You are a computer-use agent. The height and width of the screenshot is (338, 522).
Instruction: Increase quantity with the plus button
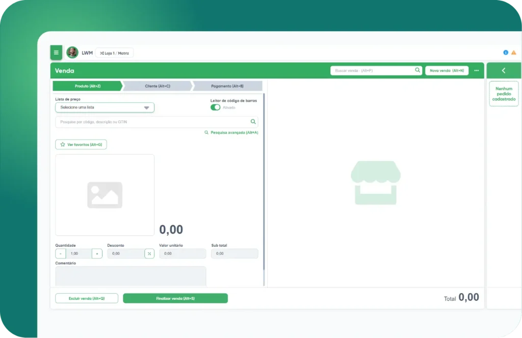(x=97, y=254)
